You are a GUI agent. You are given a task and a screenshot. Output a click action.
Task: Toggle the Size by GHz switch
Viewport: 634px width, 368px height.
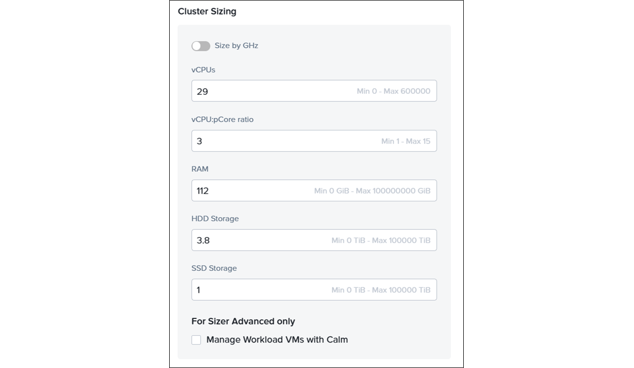pyautogui.click(x=201, y=46)
